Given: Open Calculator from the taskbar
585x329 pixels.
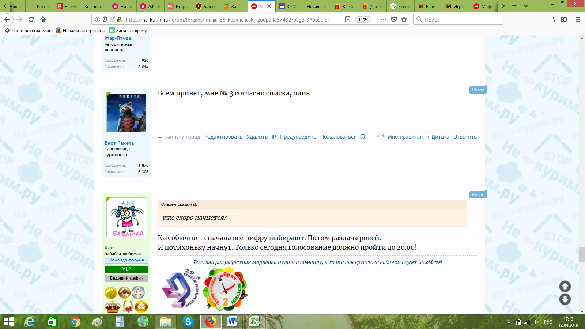Looking at the screenshot, I should coord(120,322).
